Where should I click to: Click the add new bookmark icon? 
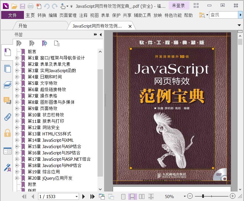(32, 43)
